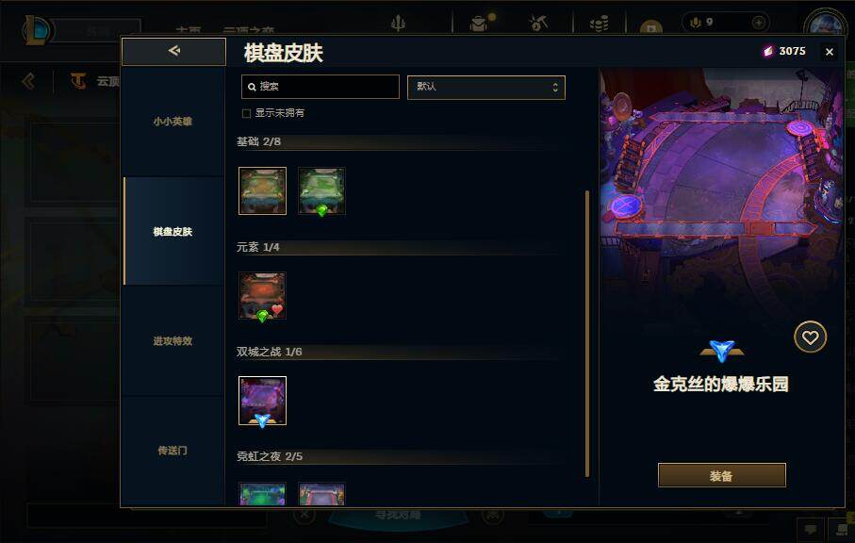This screenshot has width=855, height=543.
Task: Select the 双城之战 purple arena thumbnail
Action: tap(262, 401)
